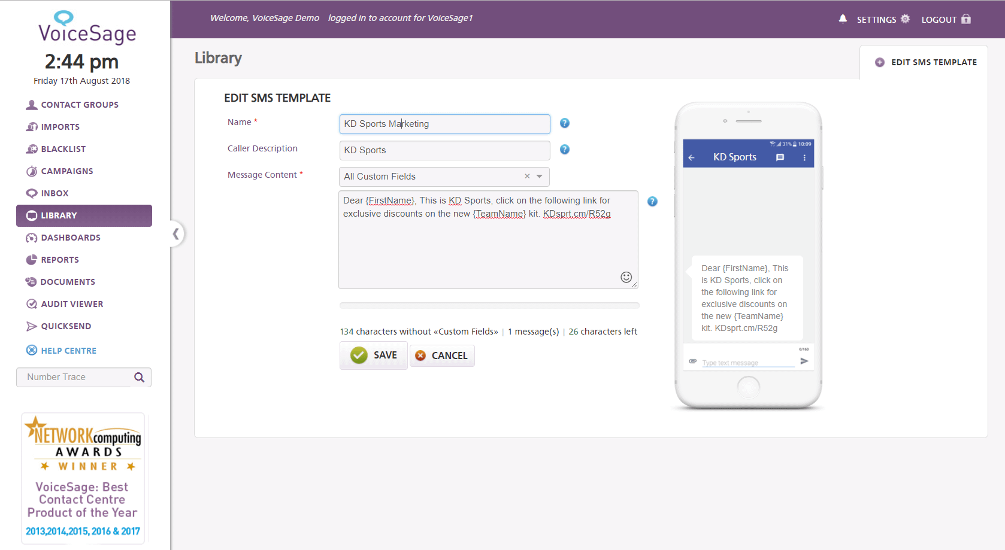The width and height of the screenshot is (1005, 550).
Task: Open the Blacklist page
Action: pyautogui.click(x=62, y=148)
